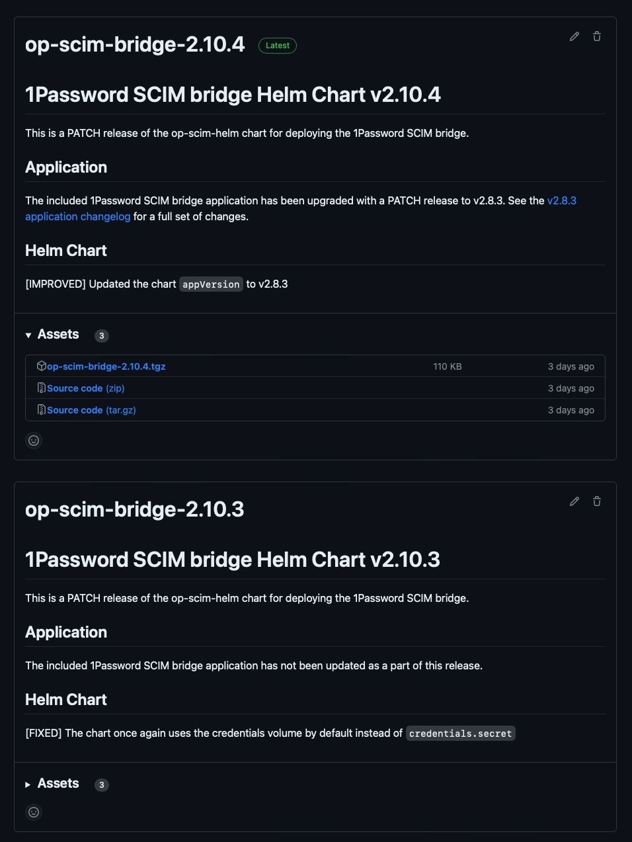The height and width of the screenshot is (842, 632).
Task: Delete the op-scim-bridge-2.10.4 release
Action: (x=596, y=36)
